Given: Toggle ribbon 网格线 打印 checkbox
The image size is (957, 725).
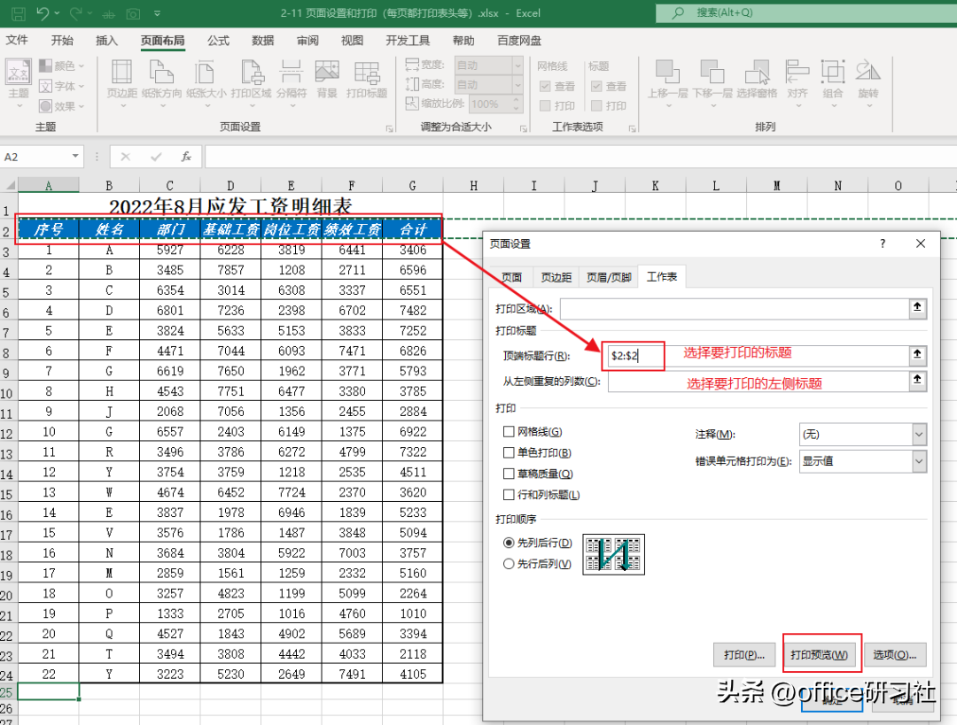Looking at the screenshot, I should tap(545, 106).
